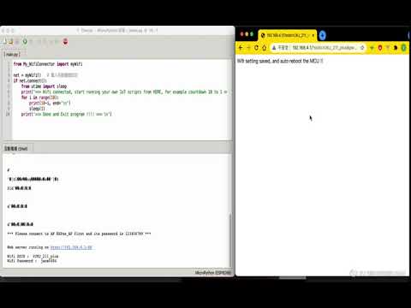Click the red extension icon in Chrome toolbar
The height and width of the screenshot is (308, 411).
coord(380,48)
